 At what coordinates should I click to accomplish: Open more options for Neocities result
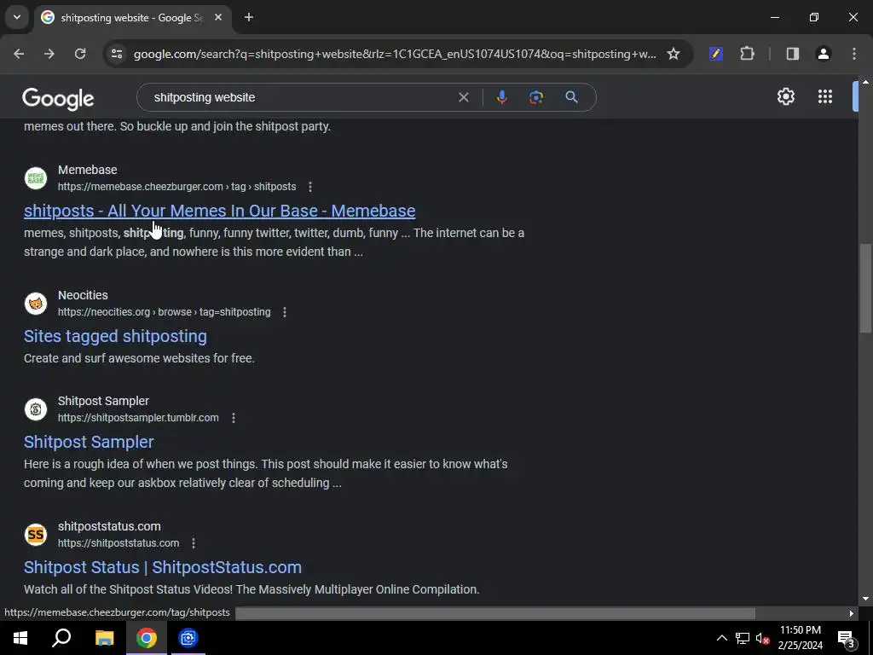coord(285,312)
